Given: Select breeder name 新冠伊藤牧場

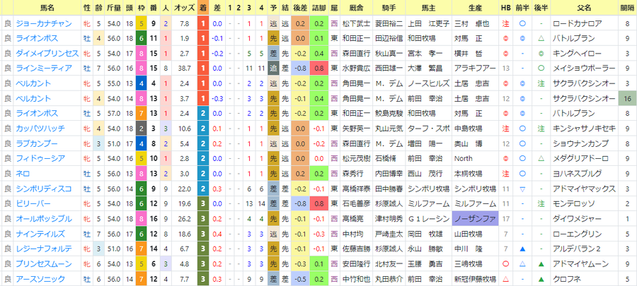Looking at the screenshot, I should [x=475, y=279].
